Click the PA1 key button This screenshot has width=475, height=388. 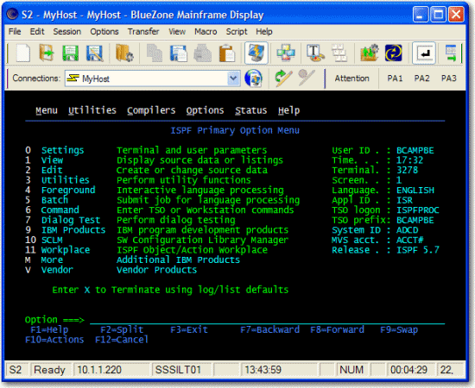395,78
